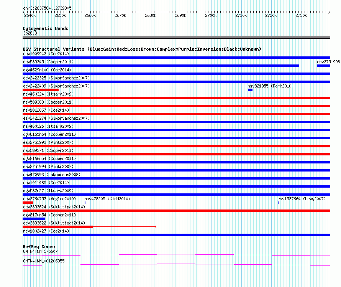Select the 2690k ruler label
Viewport: 341px width, 287px height.
click(181, 15)
